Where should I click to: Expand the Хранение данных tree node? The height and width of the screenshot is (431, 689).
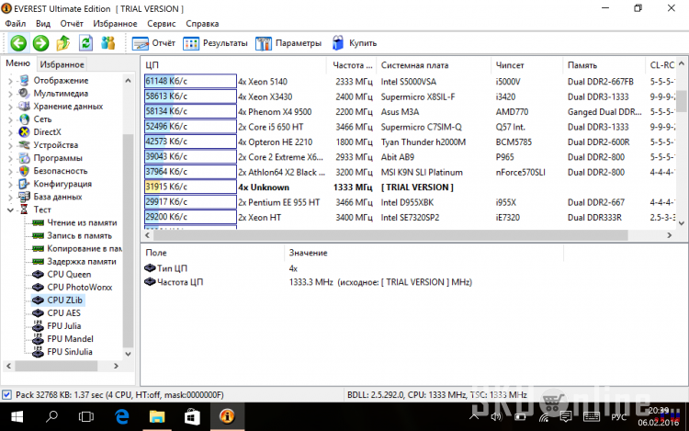coord(10,107)
